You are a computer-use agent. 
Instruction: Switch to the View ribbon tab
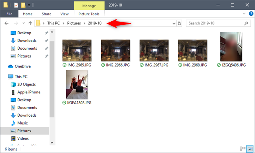65,14
